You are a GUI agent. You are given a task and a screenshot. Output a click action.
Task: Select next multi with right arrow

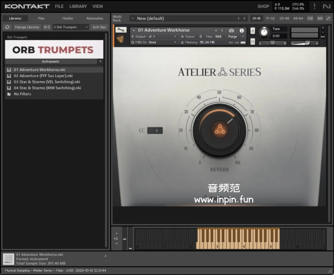[x=244, y=18]
